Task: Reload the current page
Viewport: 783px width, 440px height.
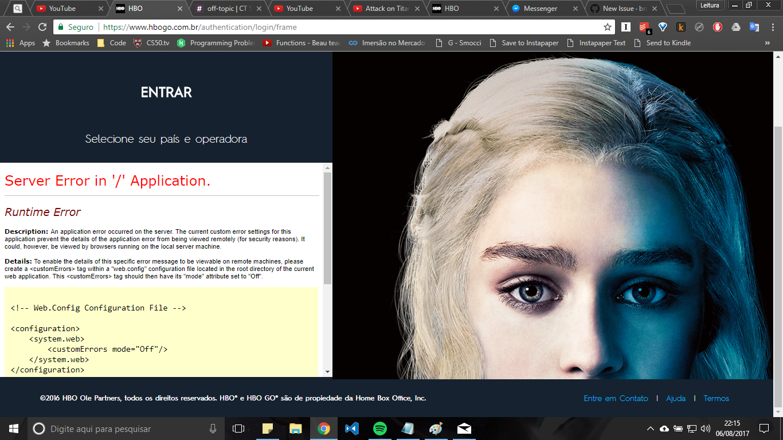Action: pos(42,27)
